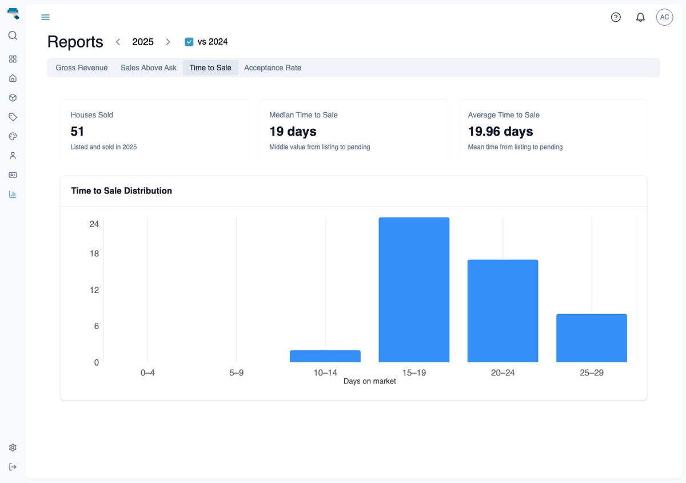Open settings gear in sidebar
The width and height of the screenshot is (686, 483).
13,448
